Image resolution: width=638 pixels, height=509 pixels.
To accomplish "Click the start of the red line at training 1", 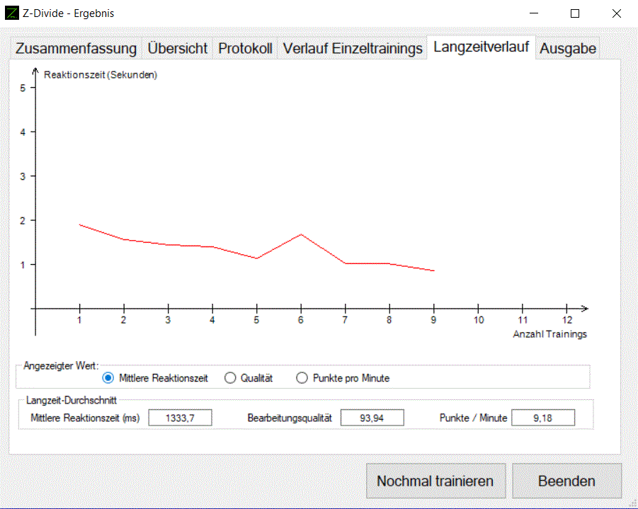I will pos(80,224).
